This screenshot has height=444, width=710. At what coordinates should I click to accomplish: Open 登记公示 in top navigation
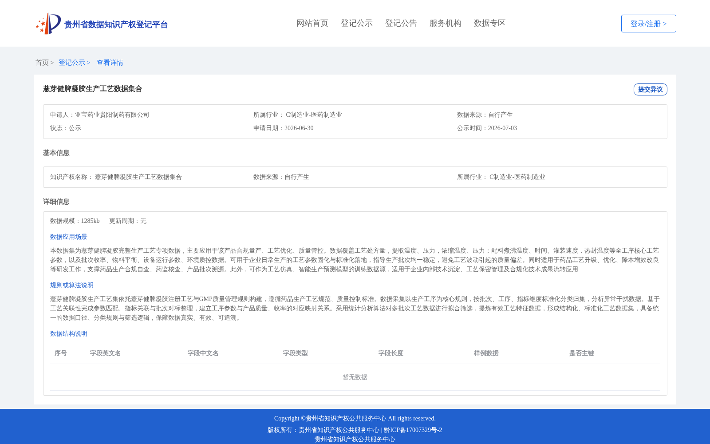click(357, 23)
